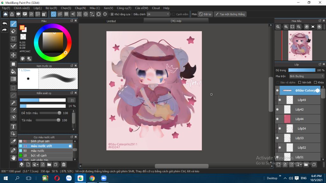Open the Điều chỉnh correction dropdown
Image resolution: width=326 pixels, height=183 pixels.
pyautogui.click(x=158, y=14)
